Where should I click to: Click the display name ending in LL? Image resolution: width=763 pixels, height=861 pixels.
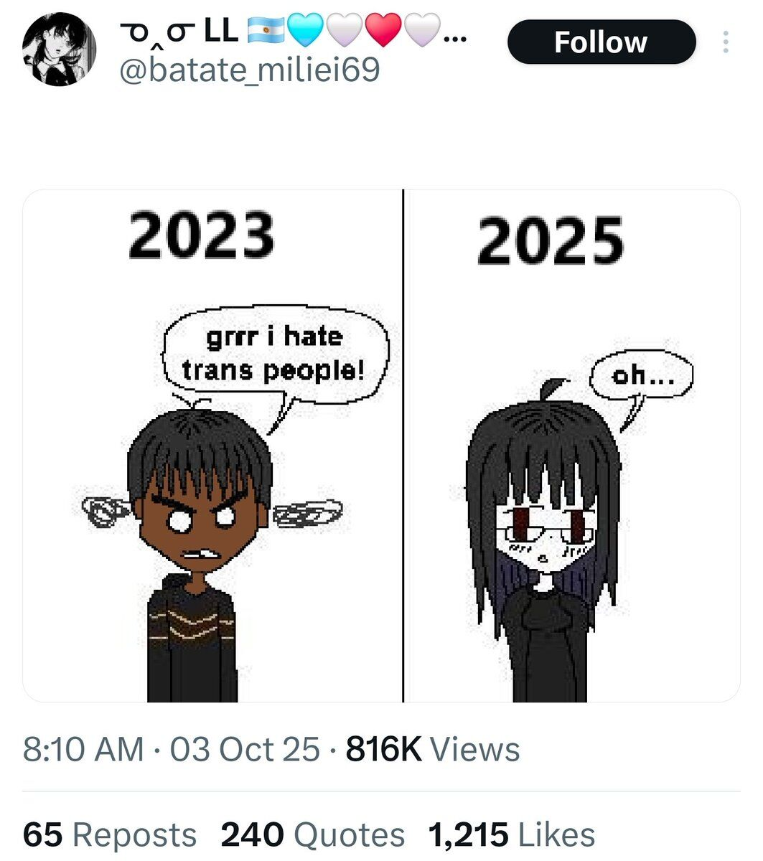[x=179, y=30]
